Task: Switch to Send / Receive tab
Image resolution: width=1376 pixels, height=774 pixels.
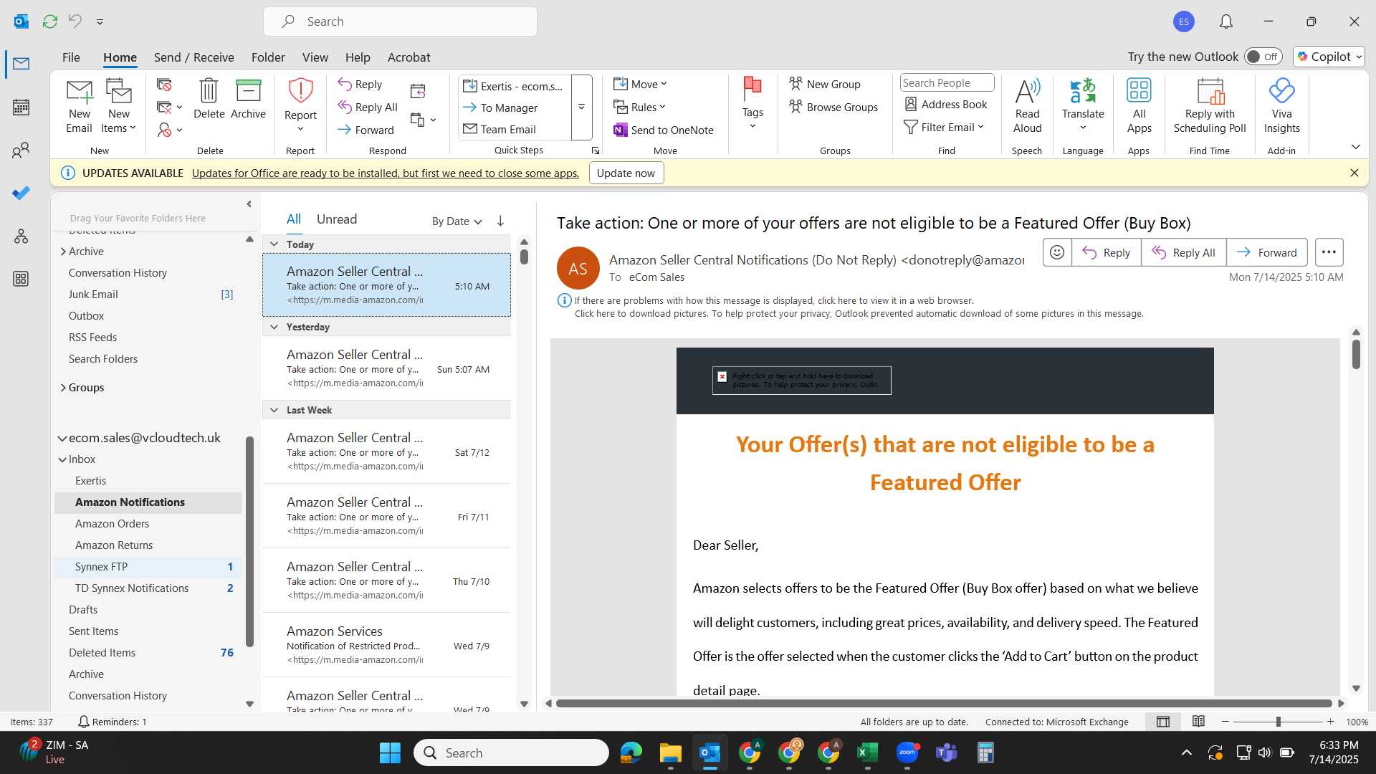Action: (x=193, y=57)
